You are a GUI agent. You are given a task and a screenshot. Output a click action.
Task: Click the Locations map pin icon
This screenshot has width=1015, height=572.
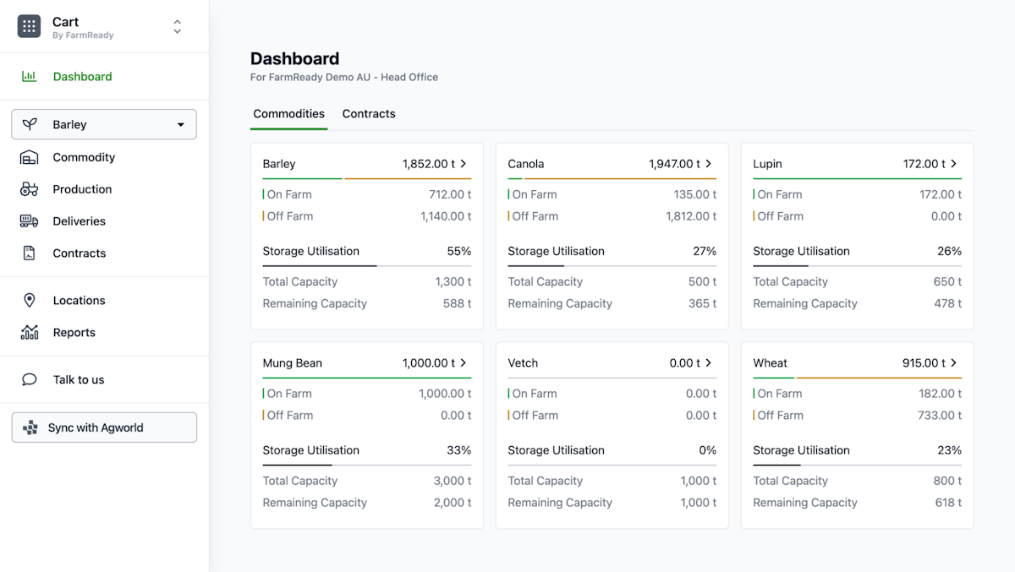pos(29,301)
